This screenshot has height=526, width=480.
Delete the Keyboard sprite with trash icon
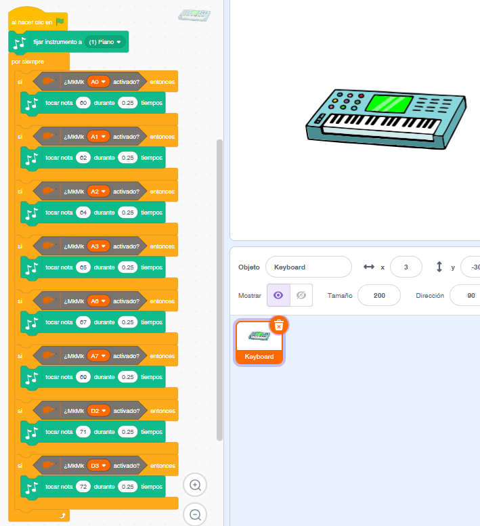(x=279, y=326)
